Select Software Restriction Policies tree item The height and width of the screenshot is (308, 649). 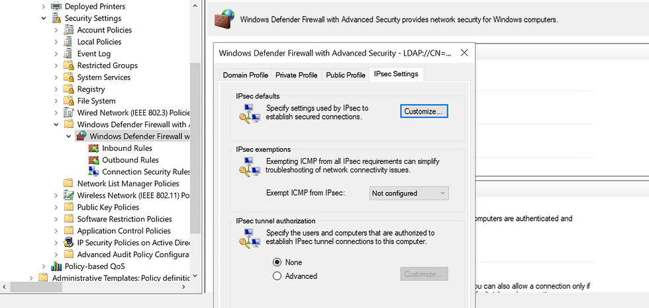(x=125, y=219)
